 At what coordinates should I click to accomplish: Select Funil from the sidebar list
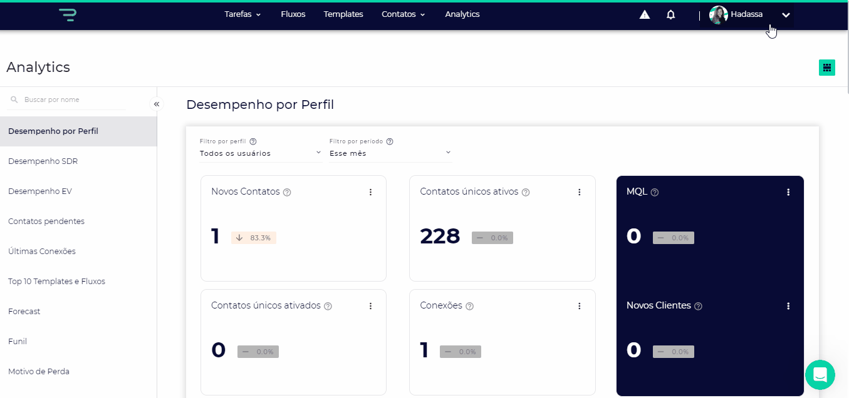(18, 341)
